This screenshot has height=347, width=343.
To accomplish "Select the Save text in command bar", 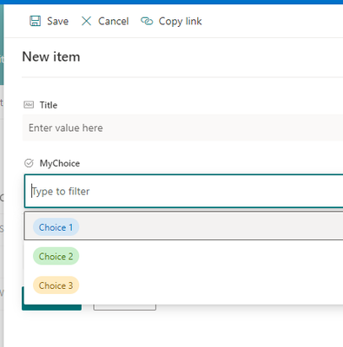I will 58,21.
